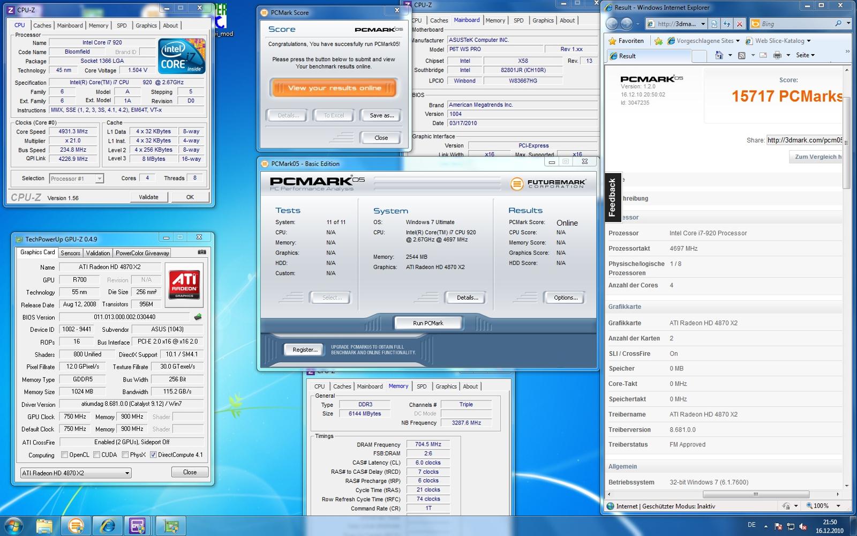
Task: Select Result tab in Internet Explorer
Action: tap(649, 56)
